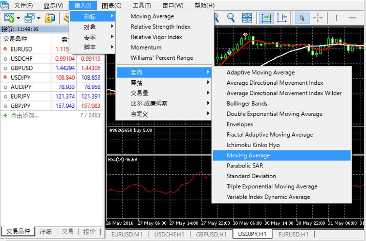Select the crosshair tool
This screenshot has height=241, width=366.
point(318,18)
